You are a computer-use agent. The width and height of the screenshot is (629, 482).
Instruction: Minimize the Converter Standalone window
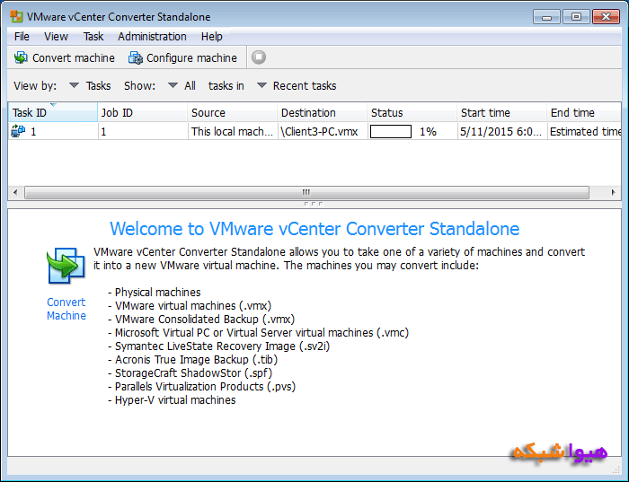(x=546, y=17)
